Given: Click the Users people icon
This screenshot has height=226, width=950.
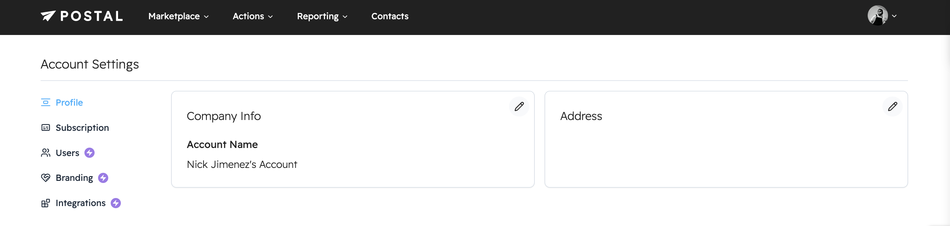Looking at the screenshot, I should (x=45, y=153).
